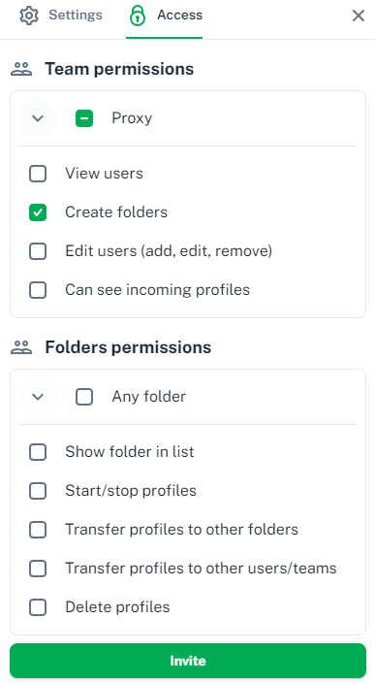Image resolution: width=375 pixels, height=684 pixels.
Task: Check Can see incoming profiles
Action: (38, 290)
